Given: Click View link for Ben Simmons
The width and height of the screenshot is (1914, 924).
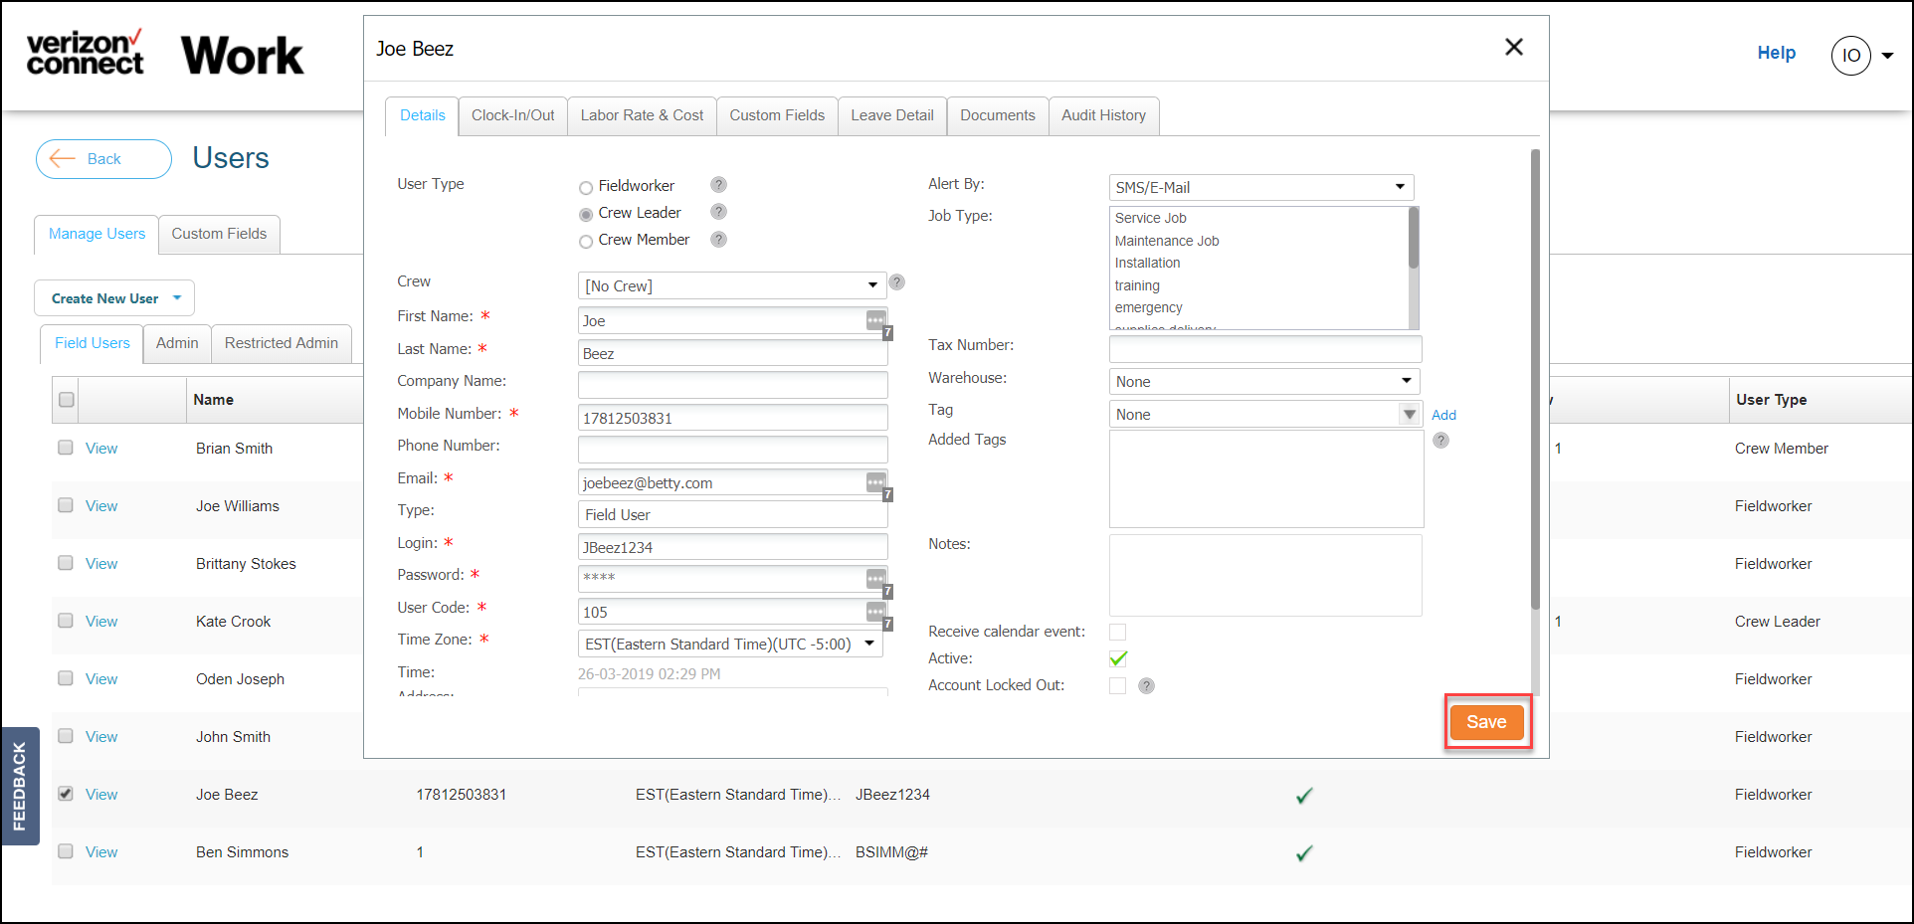Looking at the screenshot, I should click(x=101, y=852).
